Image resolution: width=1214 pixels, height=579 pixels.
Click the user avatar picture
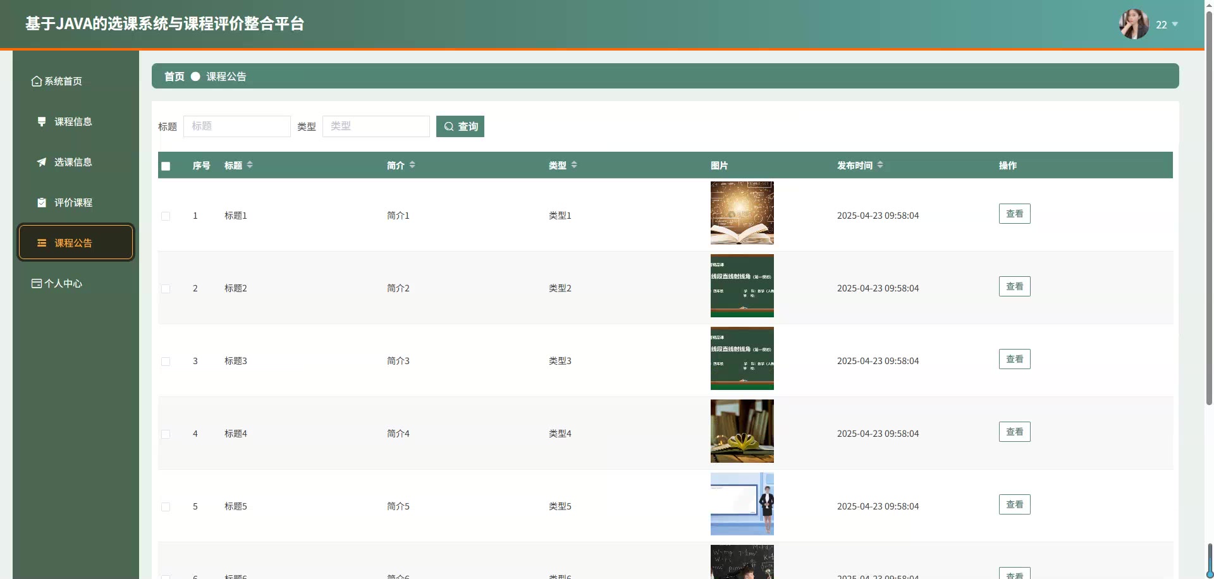1133,24
